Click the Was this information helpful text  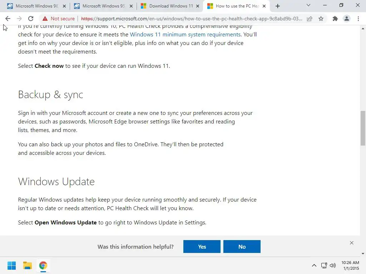click(135, 247)
